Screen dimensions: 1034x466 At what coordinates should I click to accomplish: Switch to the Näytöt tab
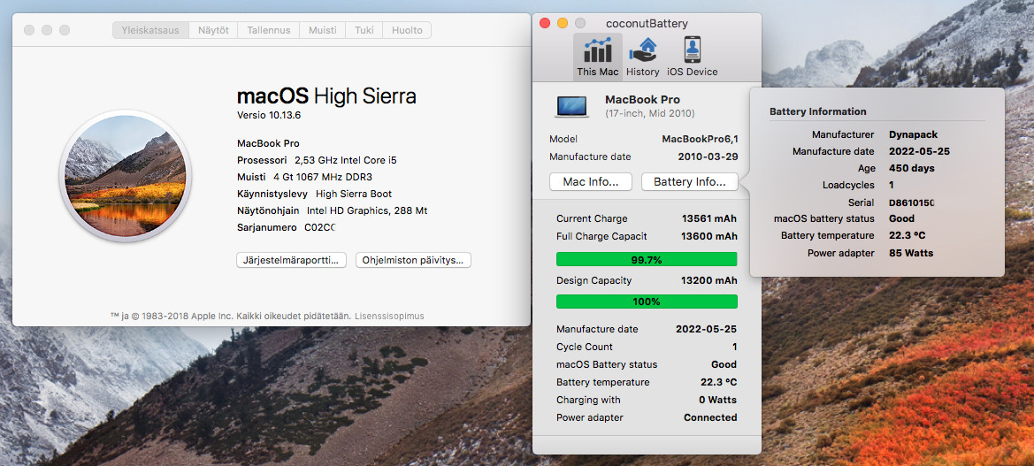pyautogui.click(x=214, y=30)
